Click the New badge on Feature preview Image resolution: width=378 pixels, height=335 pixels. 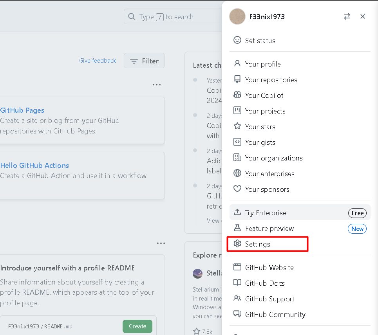point(357,229)
